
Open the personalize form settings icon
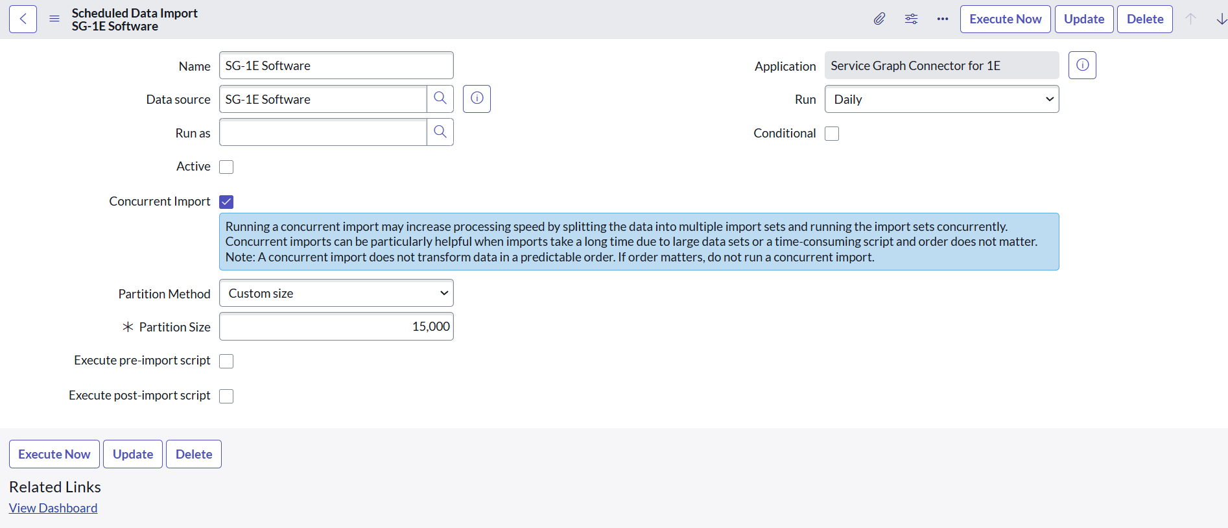tap(911, 19)
